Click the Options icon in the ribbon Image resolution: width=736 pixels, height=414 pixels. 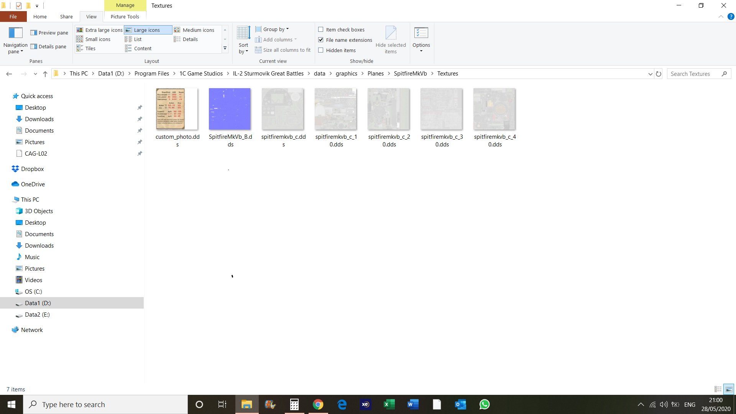421,33
